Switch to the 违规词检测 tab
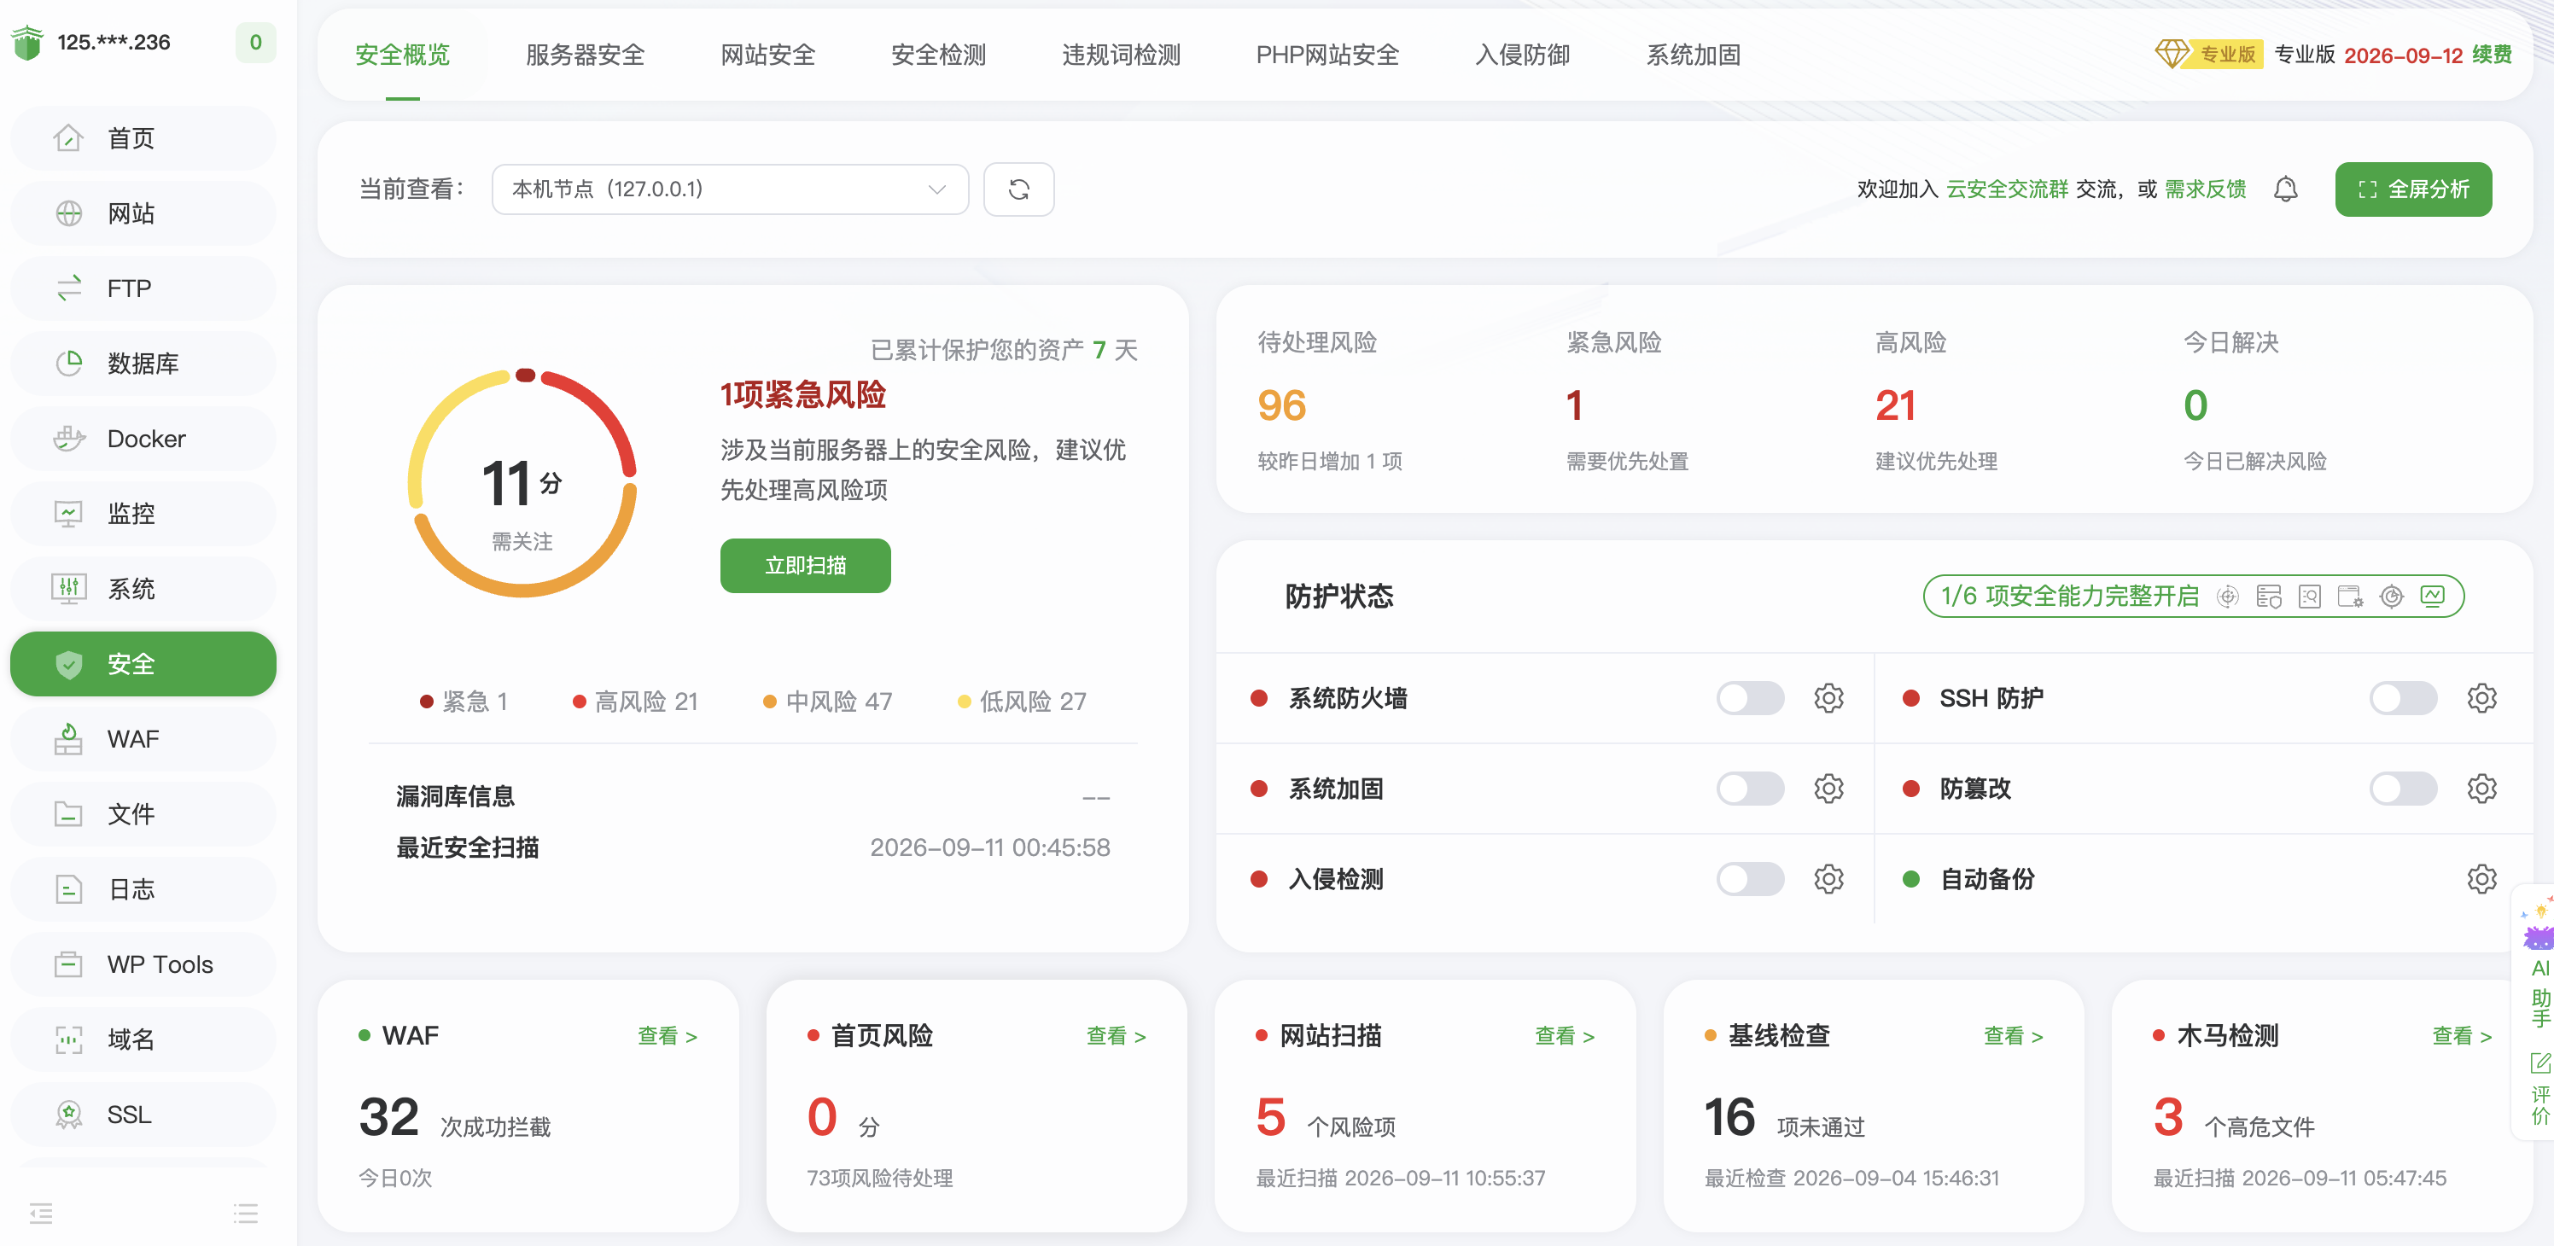 [1122, 55]
